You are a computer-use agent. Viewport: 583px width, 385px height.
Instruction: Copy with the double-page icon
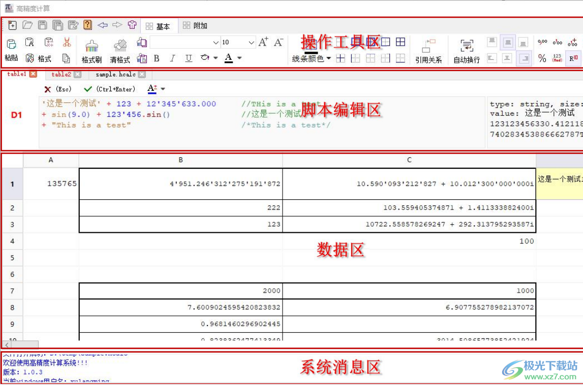[66, 58]
